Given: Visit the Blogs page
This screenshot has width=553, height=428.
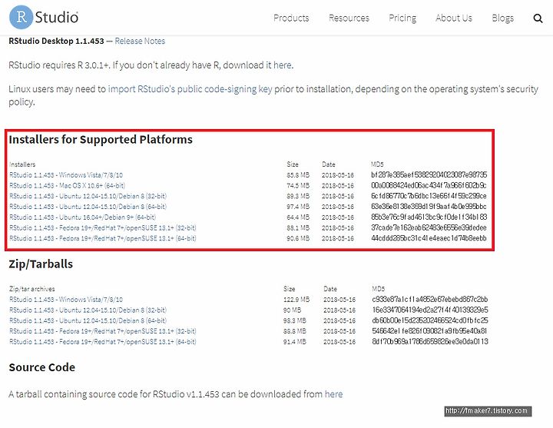Looking at the screenshot, I should [x=502, y=18].
